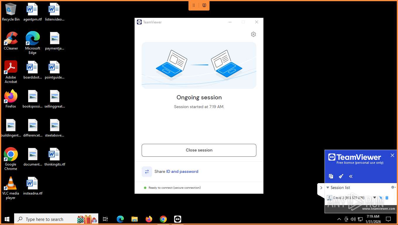Select the Google Chrome desktop shortcut

[x=11, y=159]
